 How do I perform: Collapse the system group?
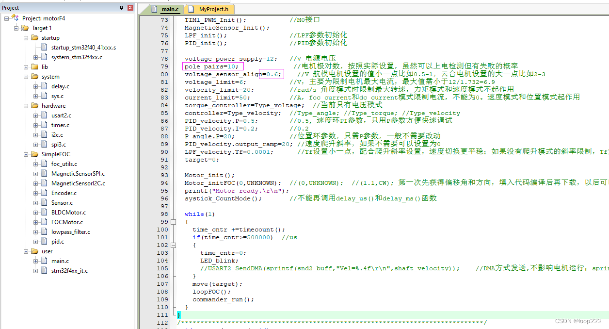pyautogui.click(x=26, y=77)
